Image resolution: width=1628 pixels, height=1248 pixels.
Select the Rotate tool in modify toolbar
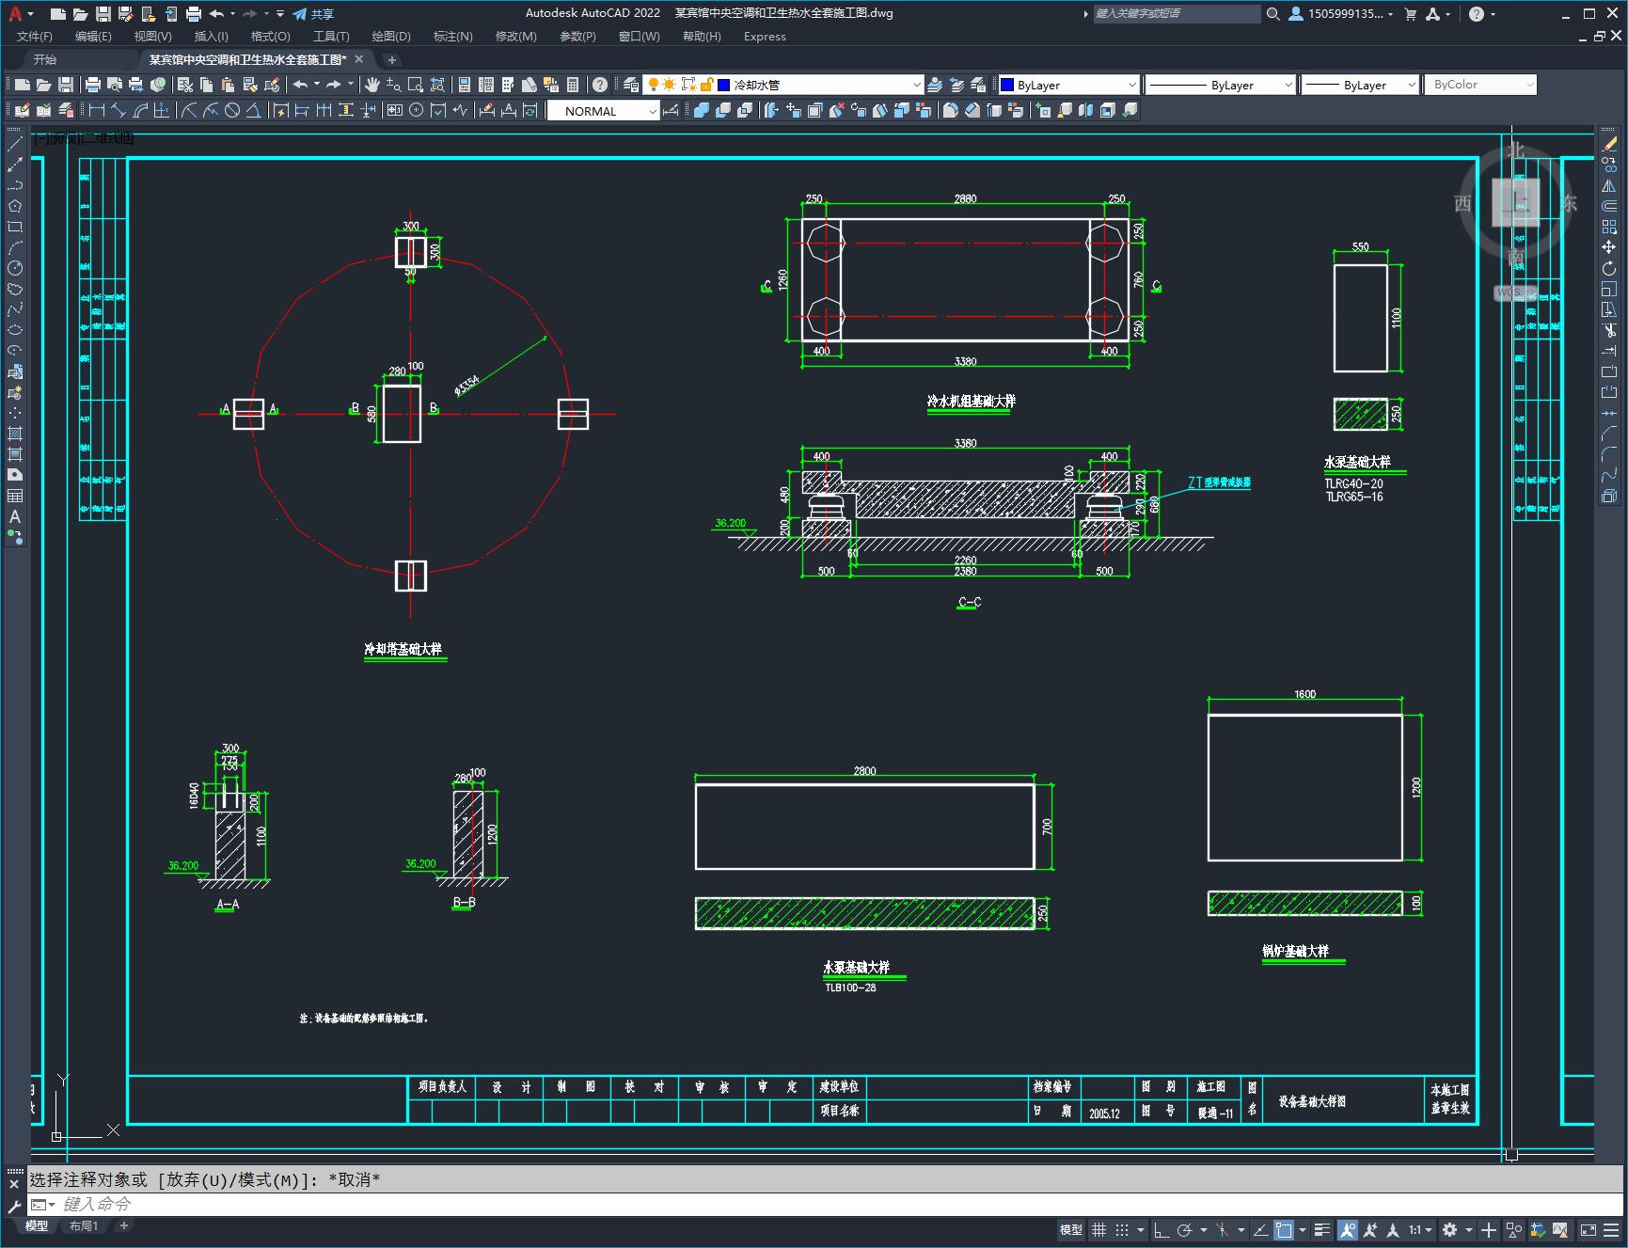1609,268
